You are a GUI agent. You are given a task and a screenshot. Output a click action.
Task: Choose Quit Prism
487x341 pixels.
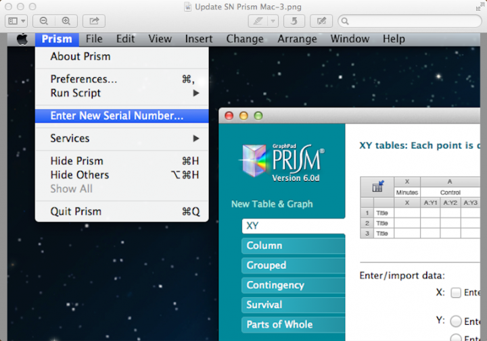pyautogui.click(x=122, y=211)
